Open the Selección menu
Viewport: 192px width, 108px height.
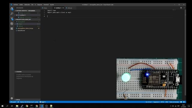click(x=27, y=5)
